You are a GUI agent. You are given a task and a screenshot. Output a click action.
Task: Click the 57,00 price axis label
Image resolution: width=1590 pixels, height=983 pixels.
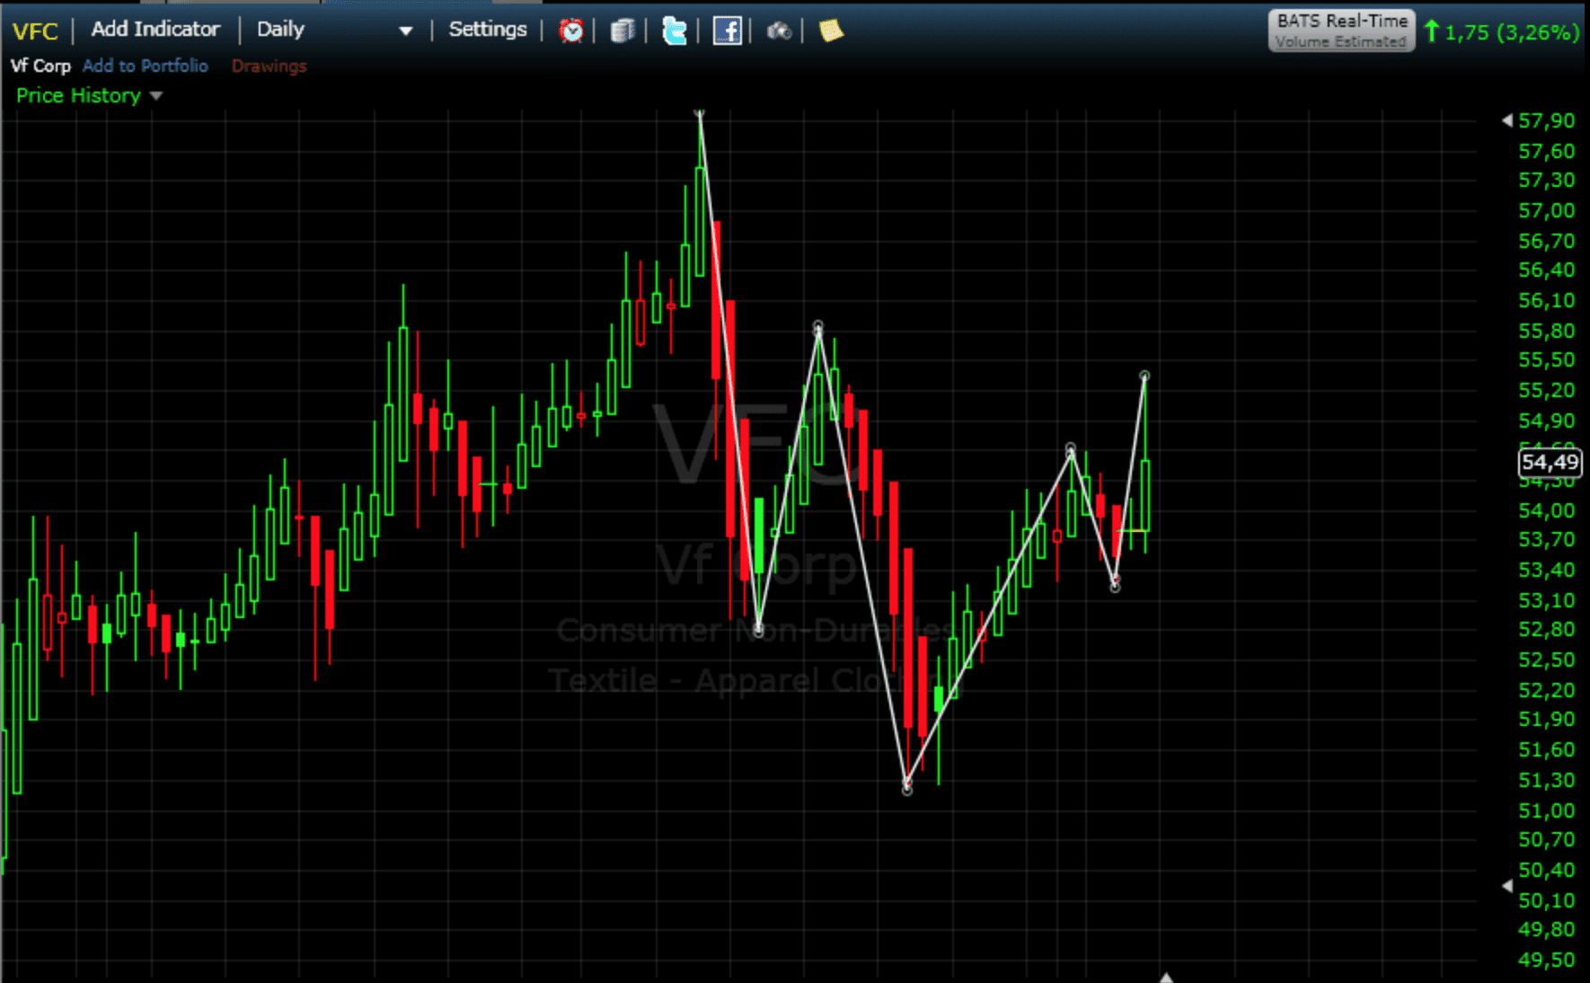coord(1546,210)
